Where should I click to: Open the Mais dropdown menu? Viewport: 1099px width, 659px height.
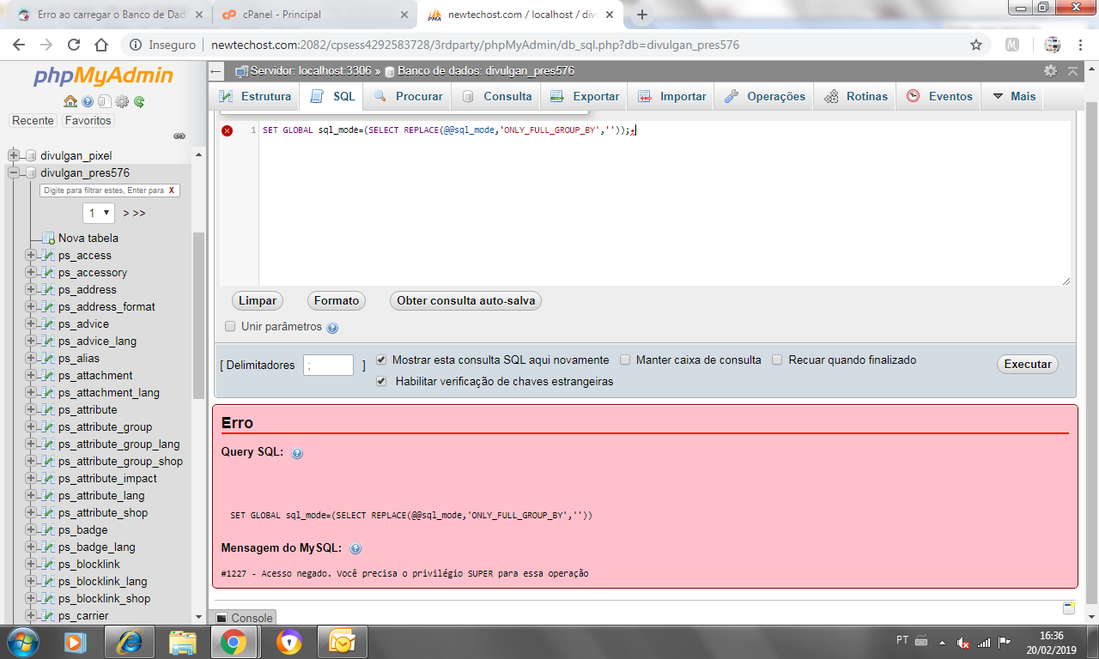(1014, 96)
